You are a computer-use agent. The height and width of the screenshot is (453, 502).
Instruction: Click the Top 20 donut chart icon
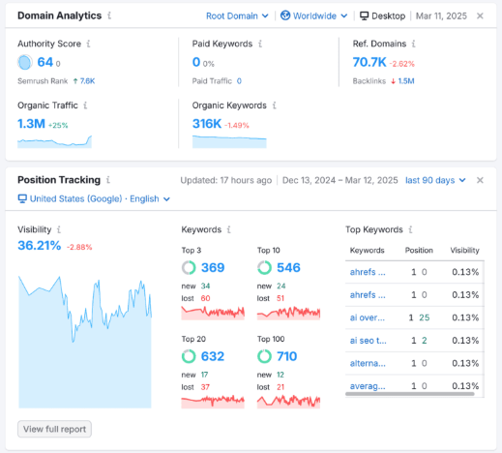189,356
